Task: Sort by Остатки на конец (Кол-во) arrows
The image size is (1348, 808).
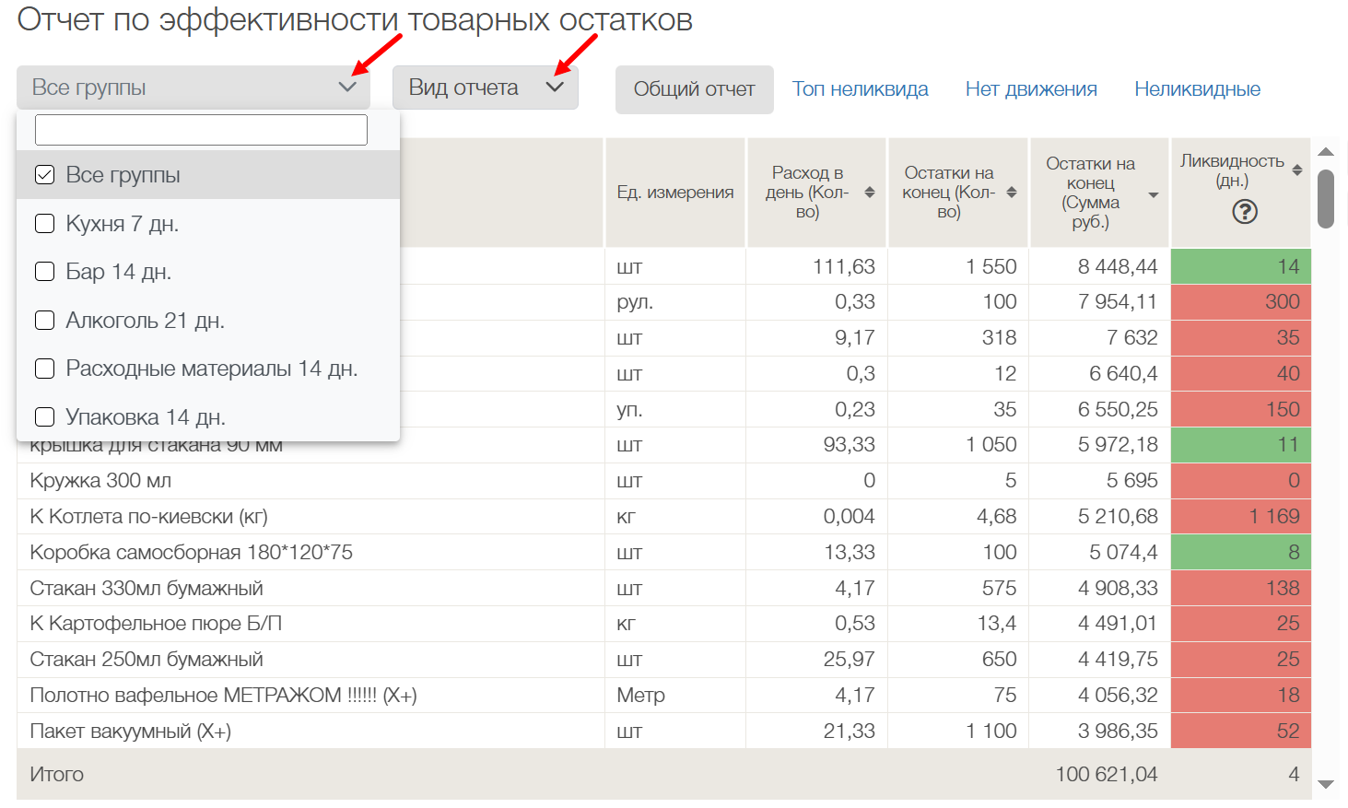Action: tap(1011, 193)
